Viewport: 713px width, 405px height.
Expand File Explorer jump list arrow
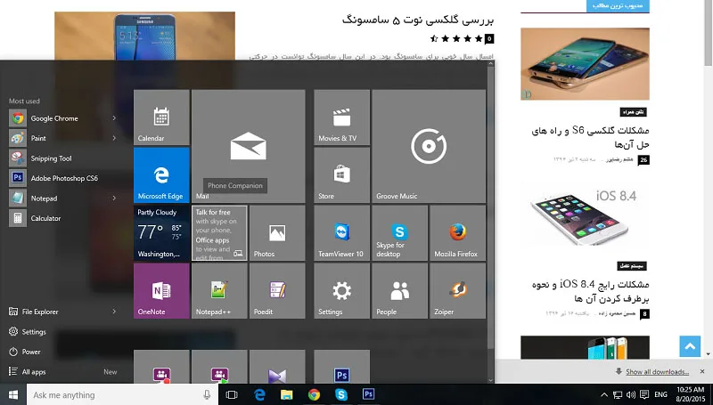coord(114,312)
